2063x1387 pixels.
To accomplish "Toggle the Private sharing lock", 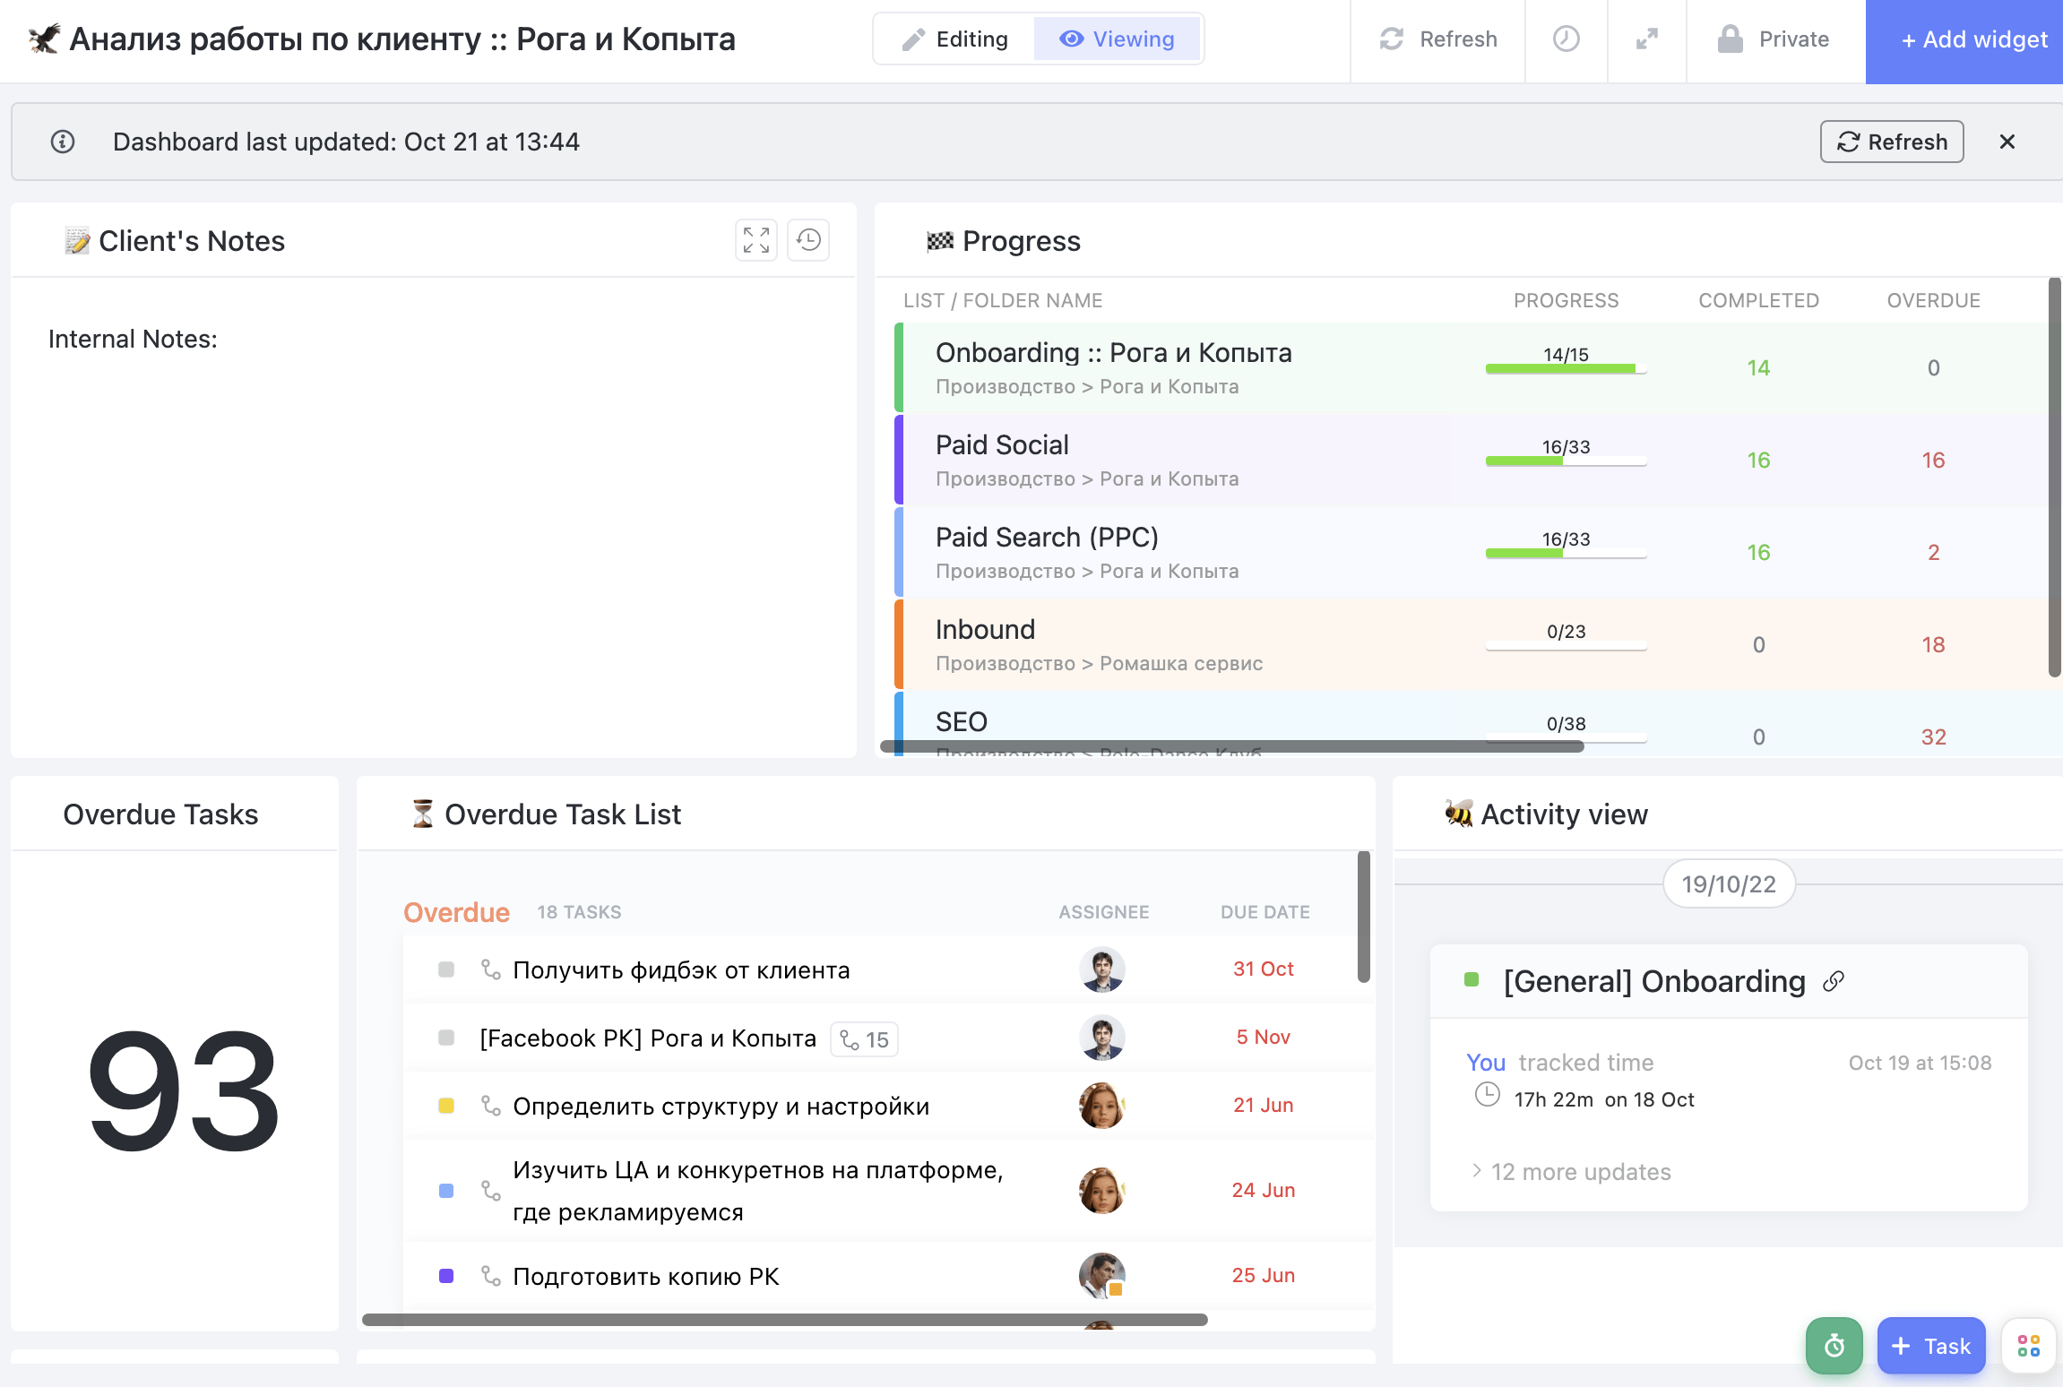I will pyautogui.click(x=1774, y=39).
